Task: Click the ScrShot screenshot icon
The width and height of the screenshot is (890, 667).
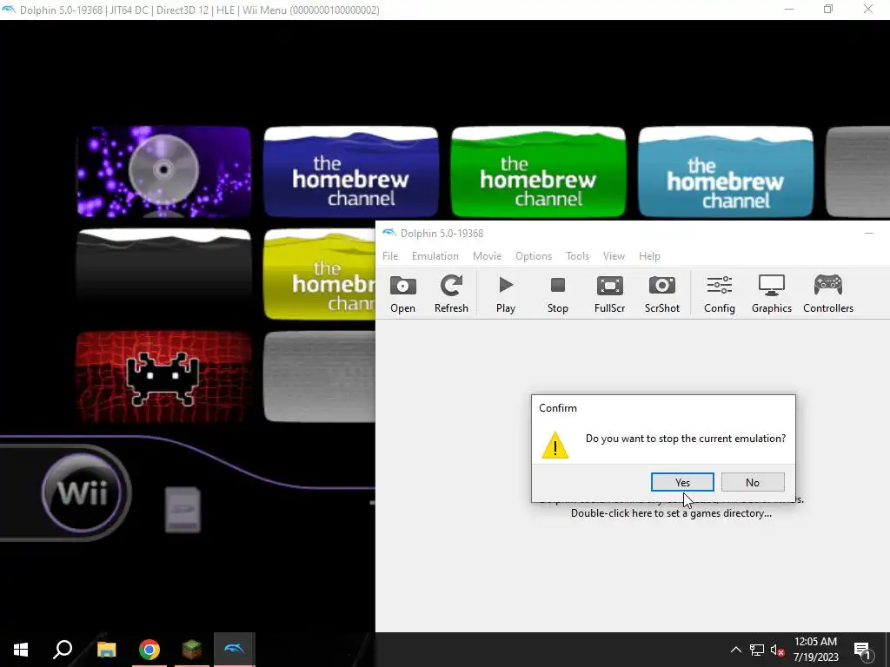Action: [661, 294]
